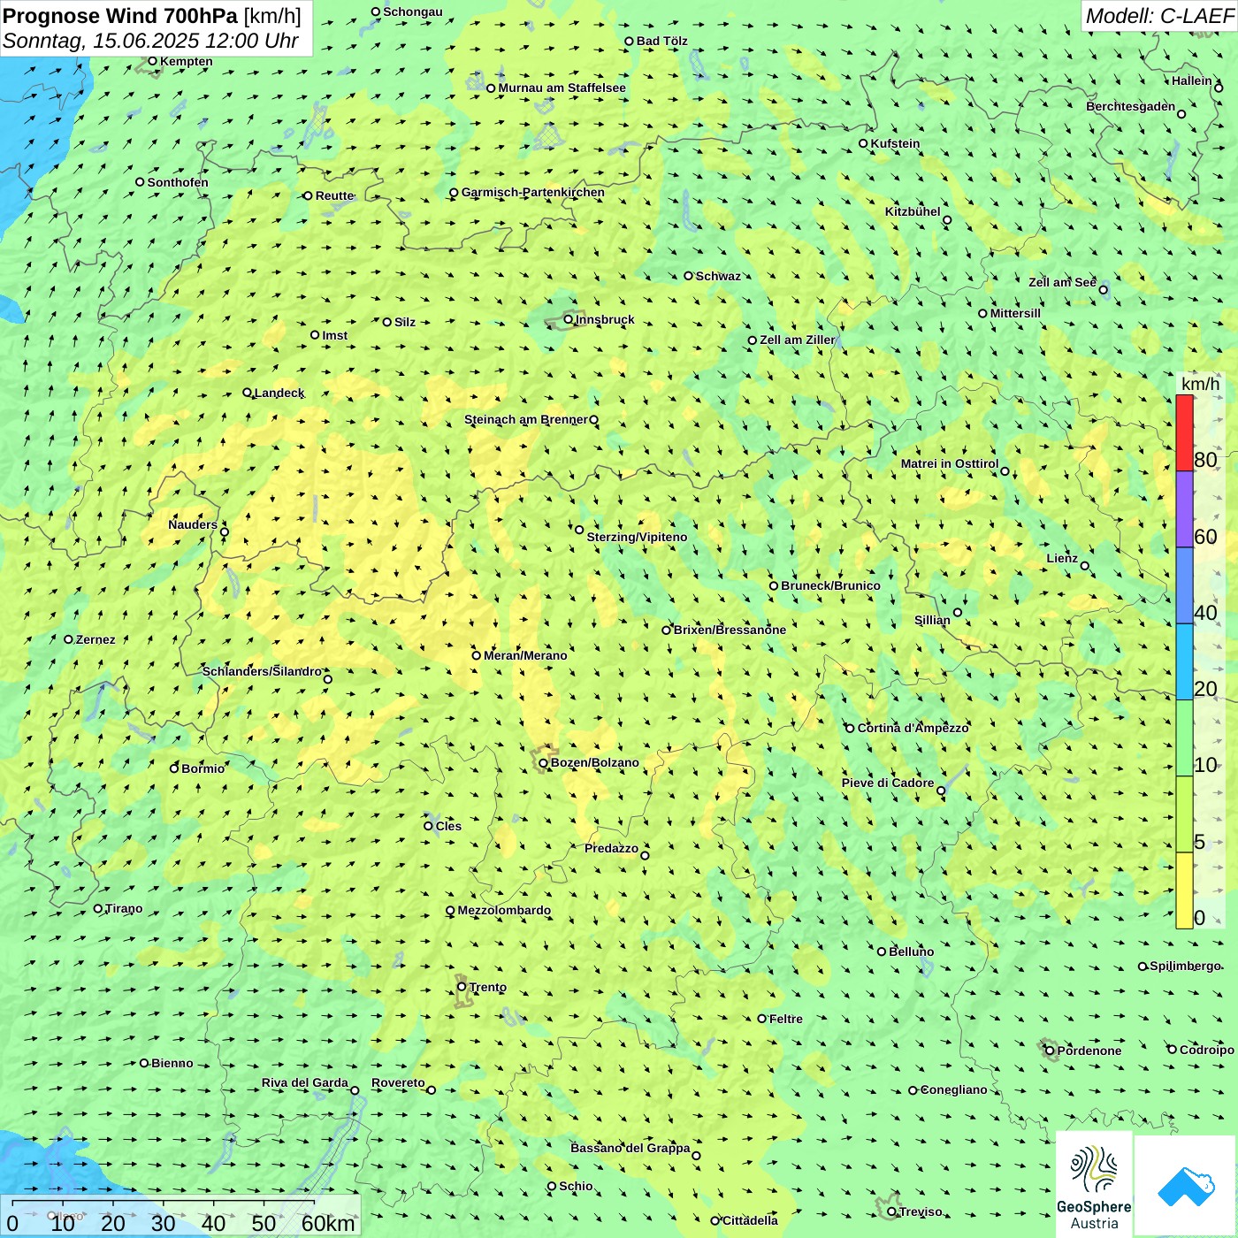Screen dimensions: 1238x1238
Task: Click the light blue 20 km/h legend color
Action: pyautogui.click(x=1184, y=662)
